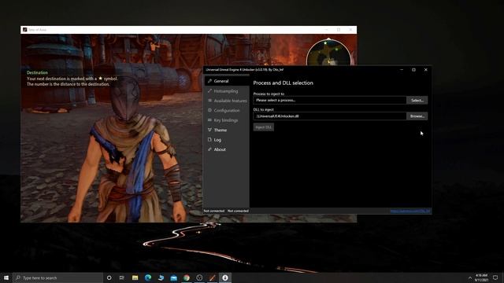Click the second Not connected status text
504x283 pixels.
pos(238,211)
